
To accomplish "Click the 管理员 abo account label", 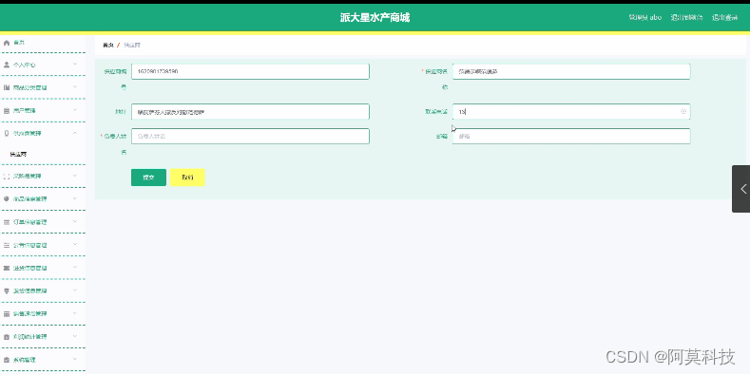I will point(644,18).
